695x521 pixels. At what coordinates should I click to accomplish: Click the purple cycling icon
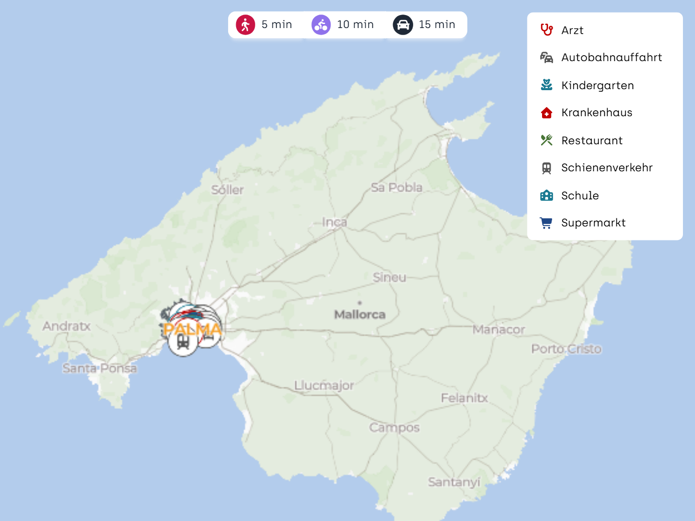[x=321, y=25]
